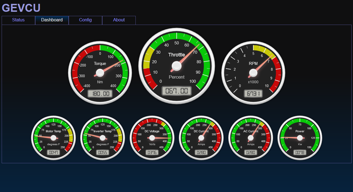Click the Power gauge
The height and width of the screenshot is (192, 353).
click(x=300, y=138)
